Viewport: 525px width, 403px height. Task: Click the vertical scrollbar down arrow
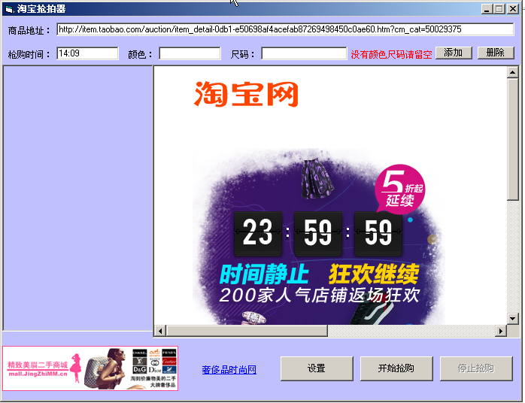tap(513, 318)
